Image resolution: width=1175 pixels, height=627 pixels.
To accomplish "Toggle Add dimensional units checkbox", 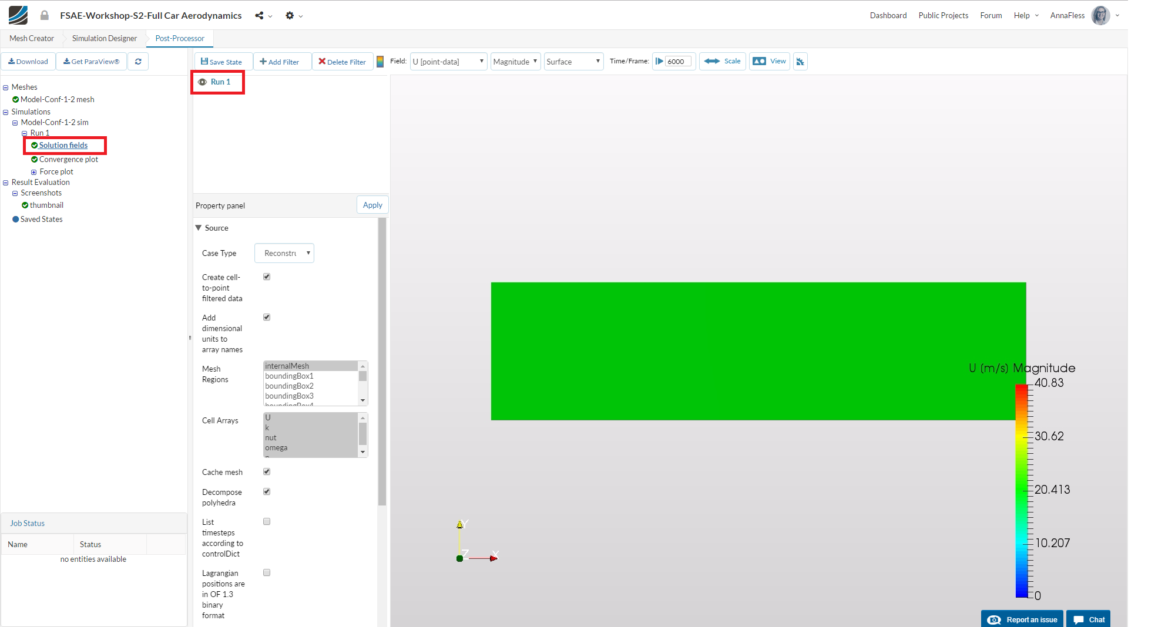I will pyautogui.click(x=267, y=317).
